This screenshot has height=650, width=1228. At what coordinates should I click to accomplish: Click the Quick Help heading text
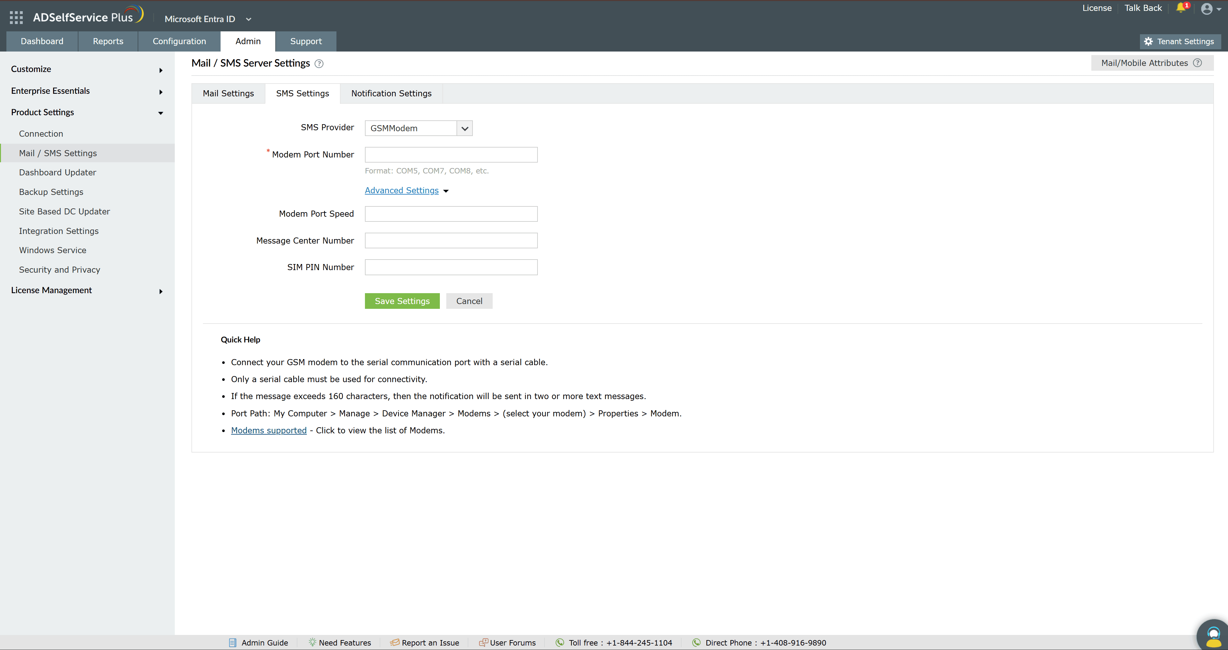240,340
